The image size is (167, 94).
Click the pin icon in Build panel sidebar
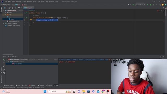click(4, 70)
